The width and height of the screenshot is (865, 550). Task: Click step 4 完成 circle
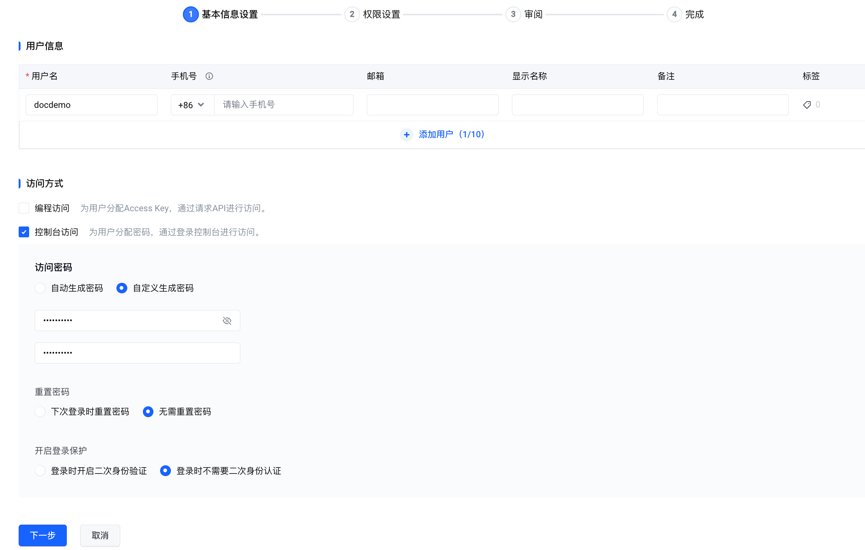click(674, 15)
